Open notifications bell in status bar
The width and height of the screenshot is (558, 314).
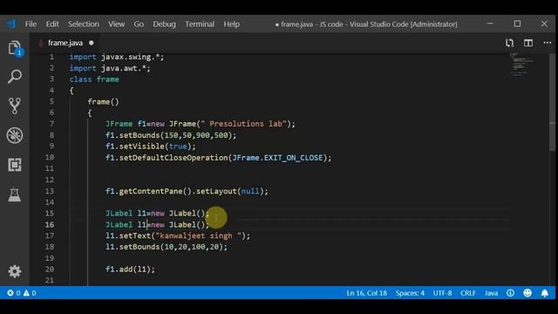[x=544, y=293]
